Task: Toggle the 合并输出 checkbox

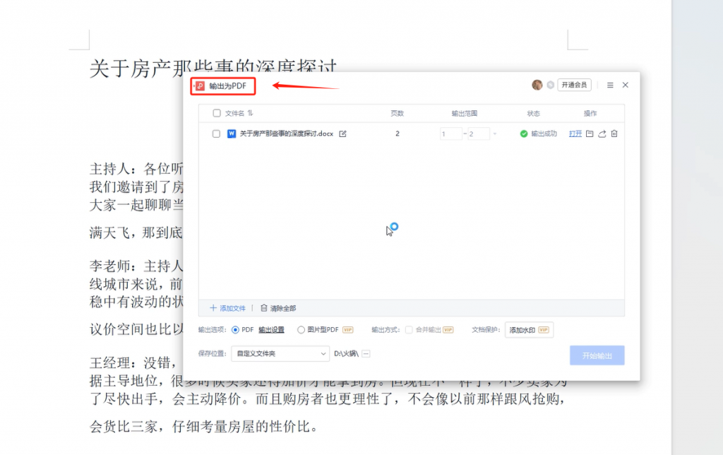Action: [409, 330]
